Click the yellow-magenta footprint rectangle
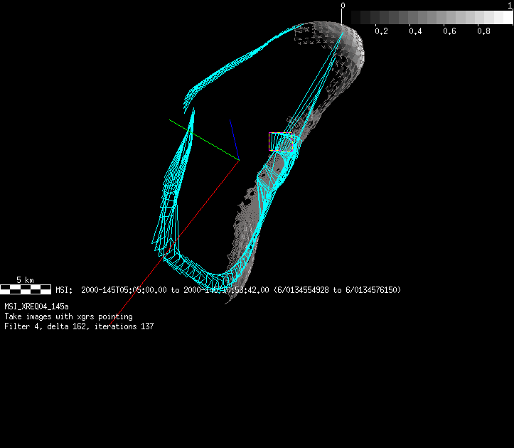Screen dimensions: 514x448 [x=281, y=142]
